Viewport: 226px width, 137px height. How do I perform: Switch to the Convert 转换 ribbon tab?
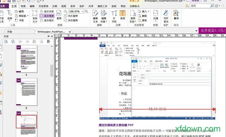[x=23, y=6]
